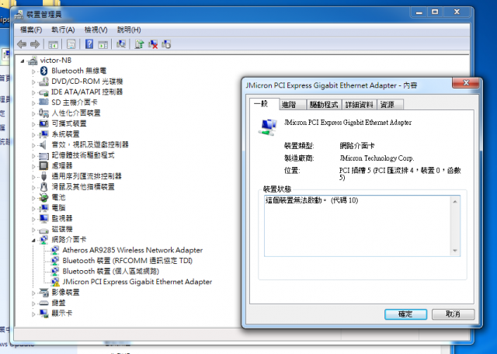Viewport: 497px width, 354px height.
Task: Switch to the 詳細資料 tab
Action: click(359, 105)
